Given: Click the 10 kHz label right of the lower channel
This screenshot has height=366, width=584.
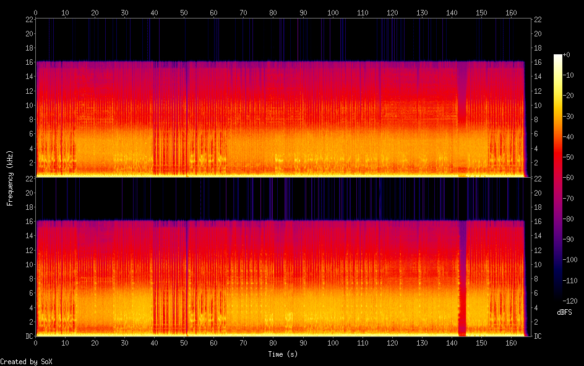Looking at the screenshot, I should pyautogui.click(x=538, y=264).
